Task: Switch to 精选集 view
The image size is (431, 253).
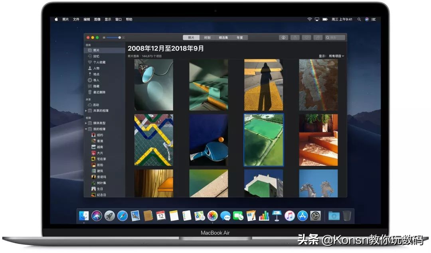Action: [223, 37]
